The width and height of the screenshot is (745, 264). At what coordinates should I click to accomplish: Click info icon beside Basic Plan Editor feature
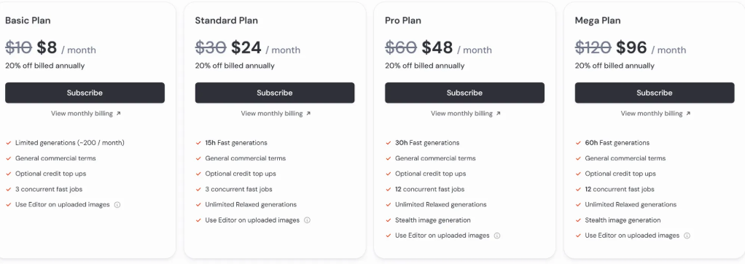[117, 204]
